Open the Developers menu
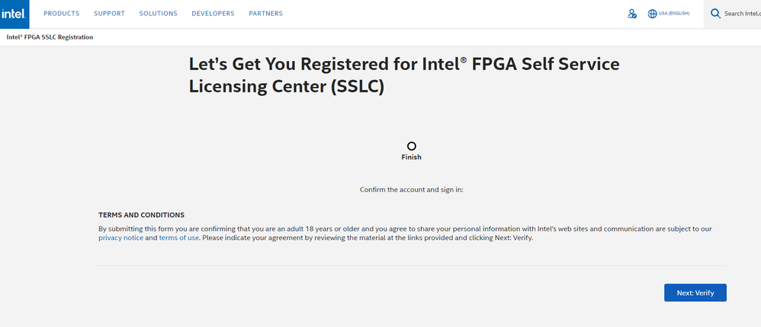Viewport: 761px width, 327px height. 213,14
